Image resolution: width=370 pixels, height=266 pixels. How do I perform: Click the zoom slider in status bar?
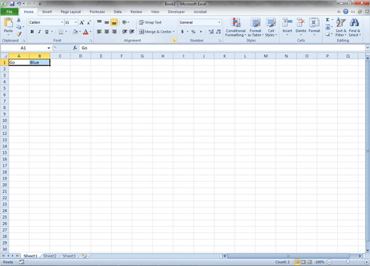348,262
